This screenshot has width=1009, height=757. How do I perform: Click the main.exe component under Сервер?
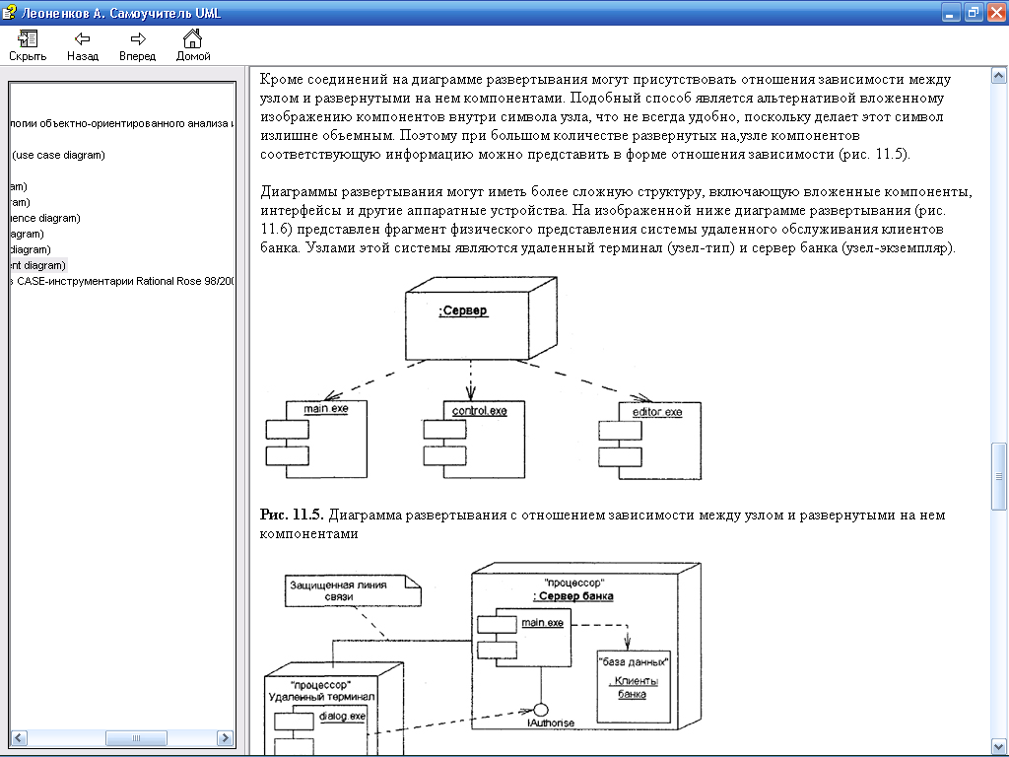[316, 439]
